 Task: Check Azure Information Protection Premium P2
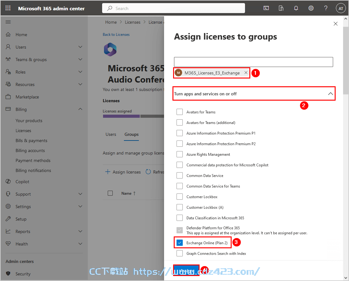click(x=180, y=144)
